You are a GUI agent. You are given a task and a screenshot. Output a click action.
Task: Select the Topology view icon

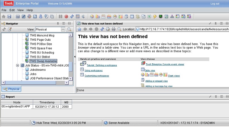(x=172, y=16)
